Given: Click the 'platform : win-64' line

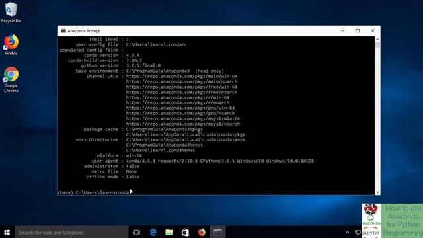Looking at the screenshot, I should point(119,156).
